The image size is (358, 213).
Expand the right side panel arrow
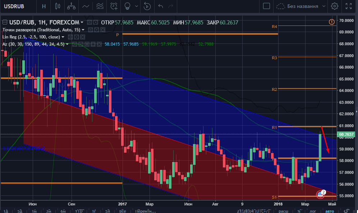point(357,112)
